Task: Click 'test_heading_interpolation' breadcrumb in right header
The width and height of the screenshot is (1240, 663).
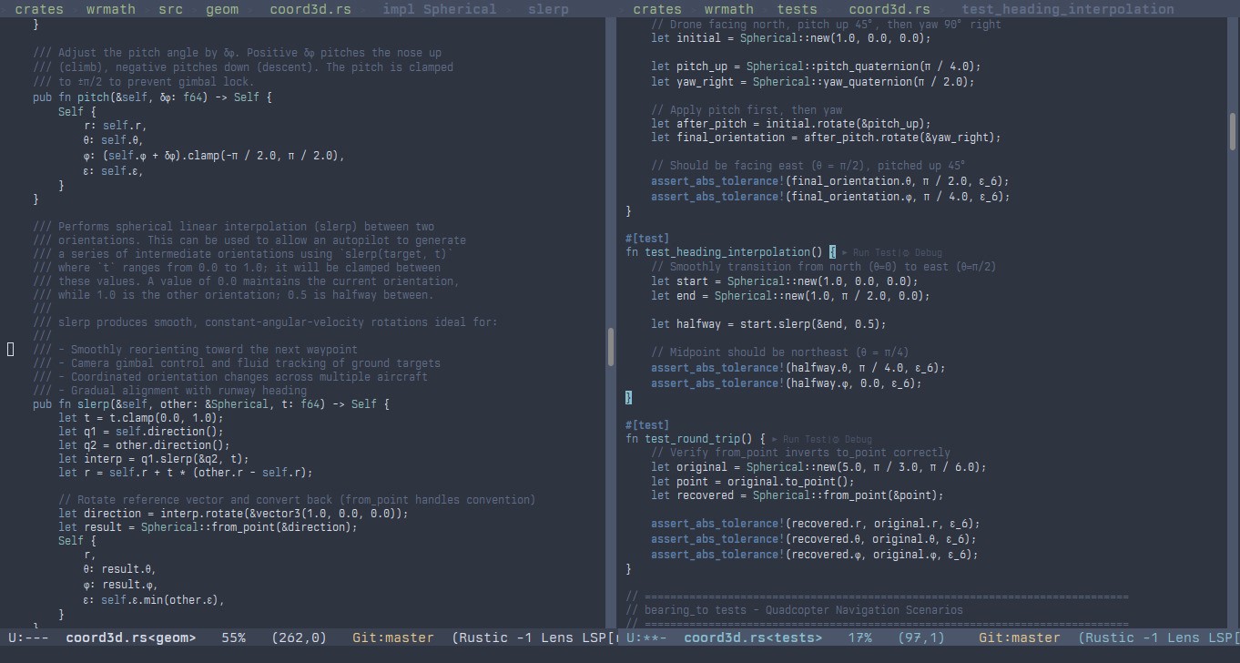Action: (1067, 9)
